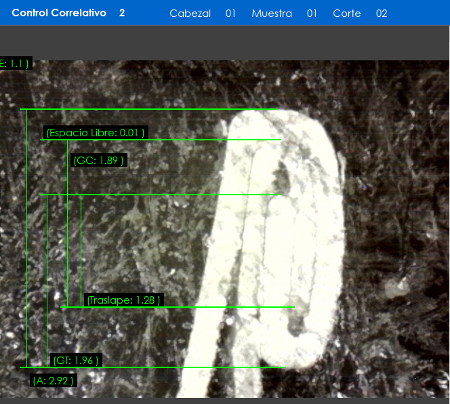
Task: Click the Cabezal label in header
Action: pos(190,14)
